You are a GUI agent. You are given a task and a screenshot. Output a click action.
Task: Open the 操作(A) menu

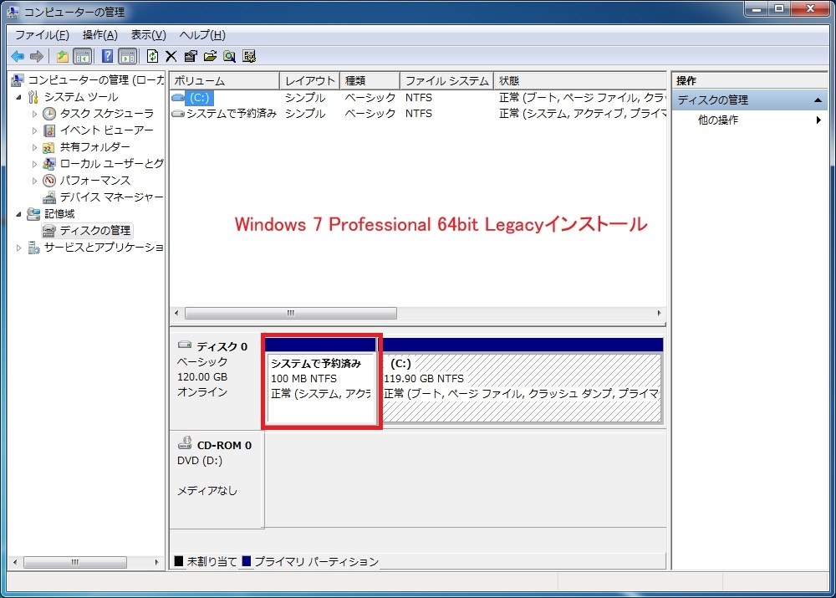(99, 35)
